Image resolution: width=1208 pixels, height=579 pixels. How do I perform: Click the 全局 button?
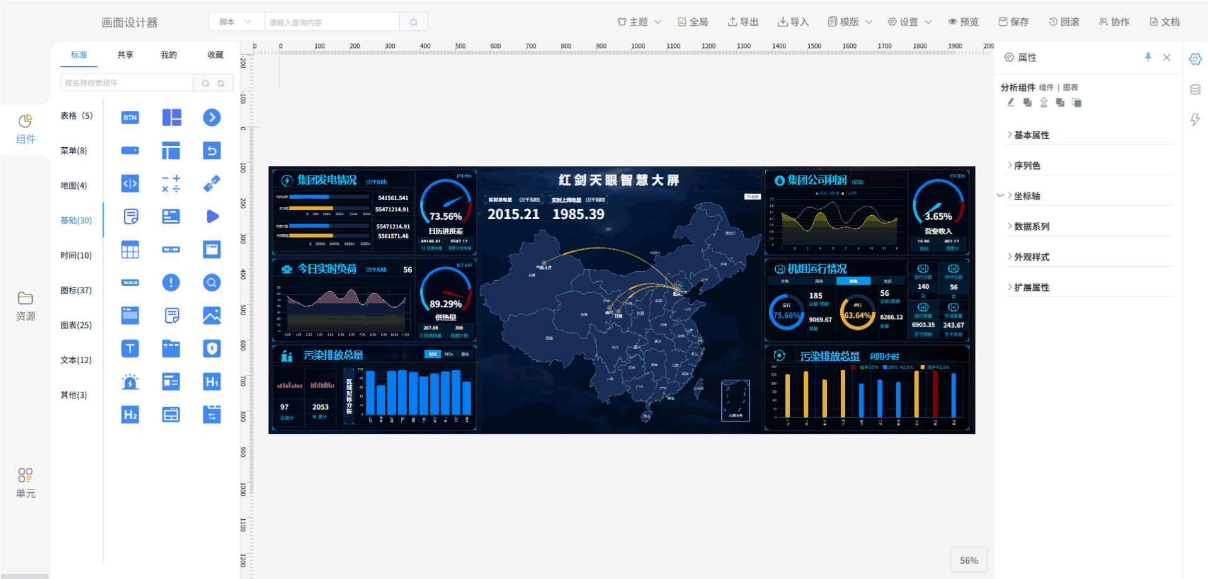point(693,22)
